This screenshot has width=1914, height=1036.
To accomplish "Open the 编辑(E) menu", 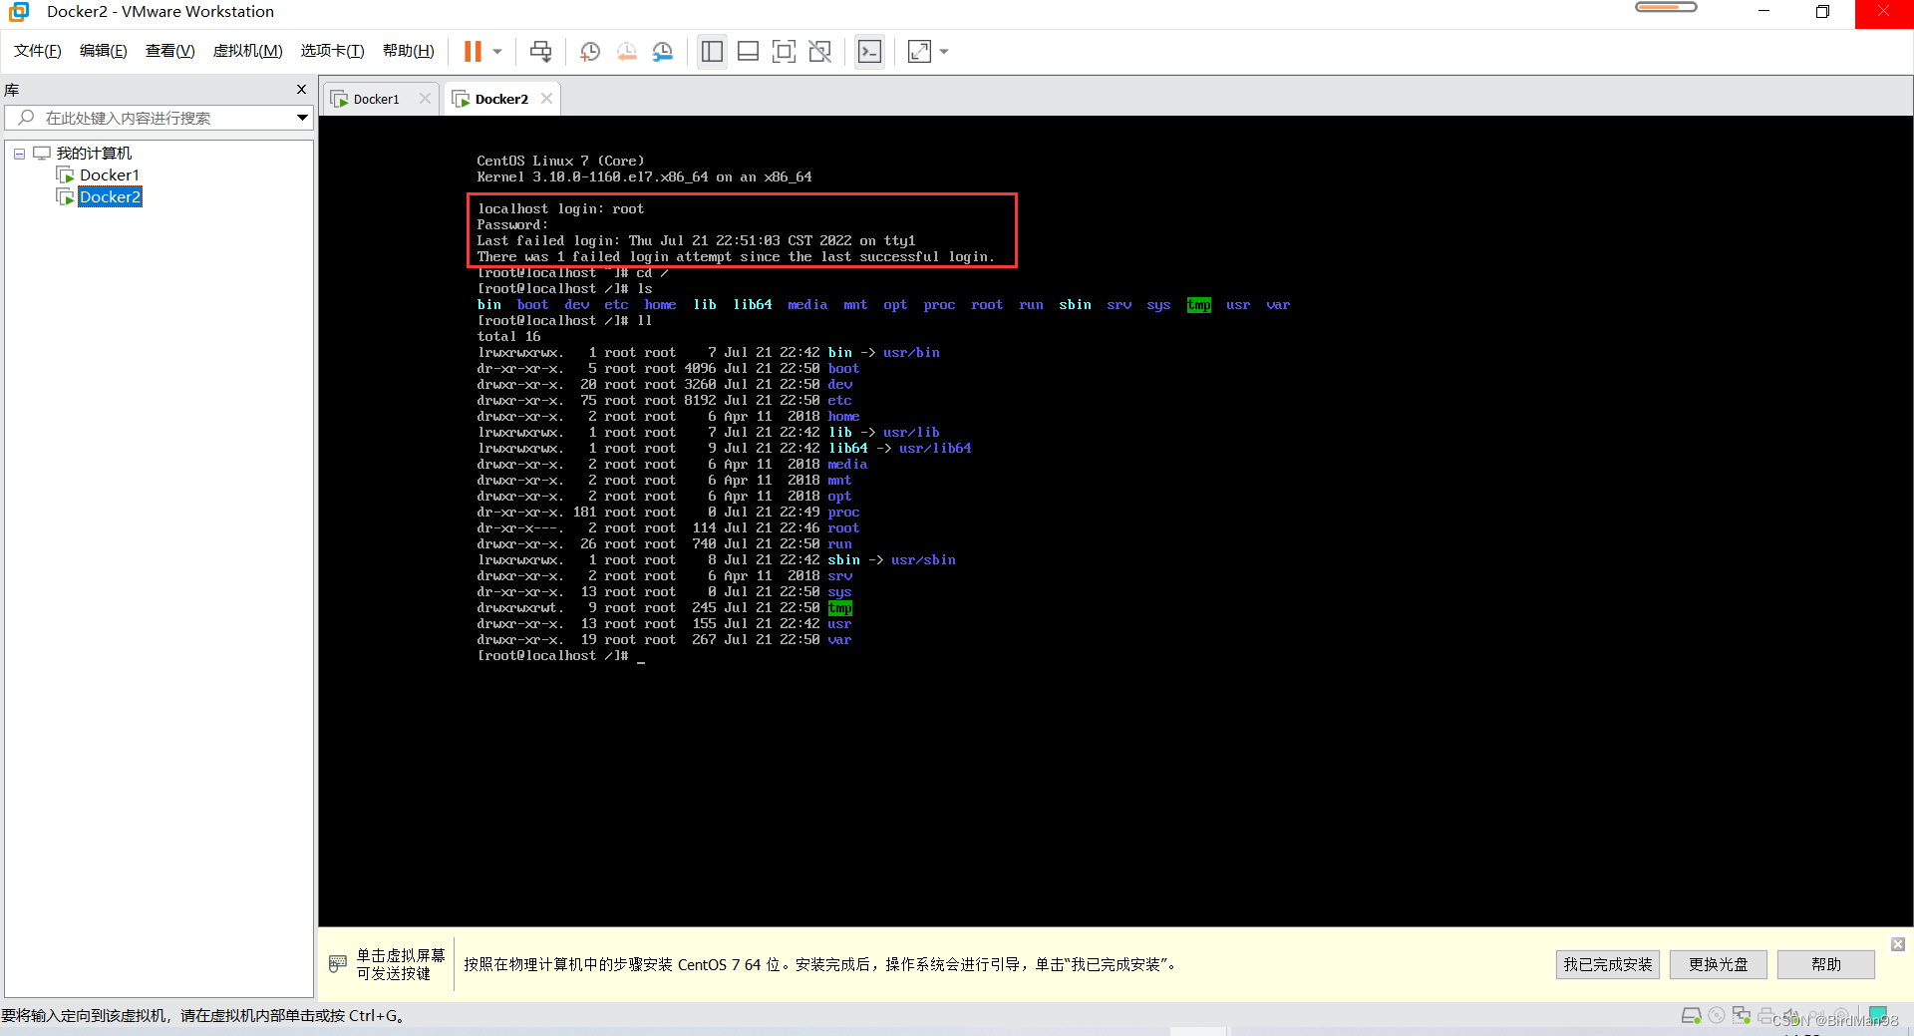I will pyautogui.click(x=104, y=51).
